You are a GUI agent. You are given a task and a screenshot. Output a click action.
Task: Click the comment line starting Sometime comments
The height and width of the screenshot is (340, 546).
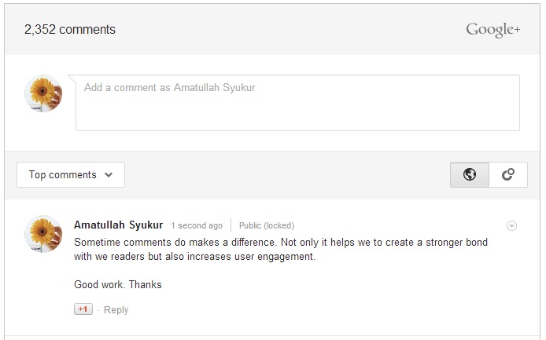click(x=281, y=243)
